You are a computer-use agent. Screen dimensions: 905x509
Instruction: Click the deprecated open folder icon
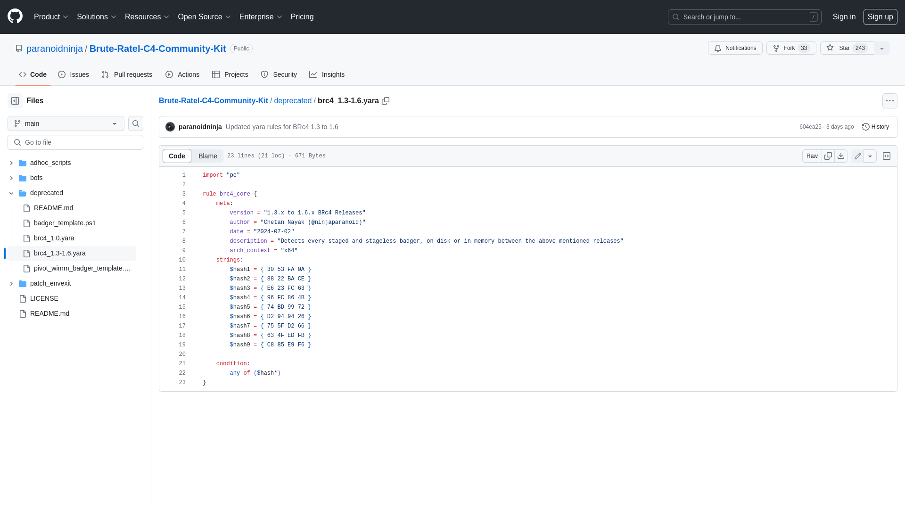[x=23, y=193]
